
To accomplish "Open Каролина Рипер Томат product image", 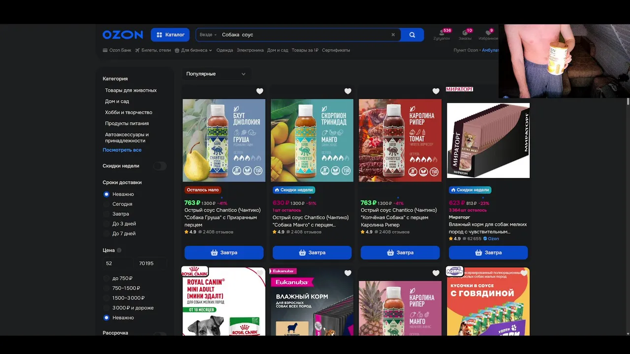I will pyautogui.click(x=400, y=141).
